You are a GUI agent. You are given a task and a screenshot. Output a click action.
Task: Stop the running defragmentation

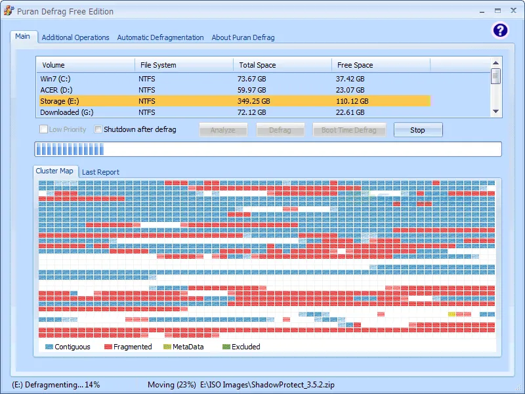tap(418, 130)
